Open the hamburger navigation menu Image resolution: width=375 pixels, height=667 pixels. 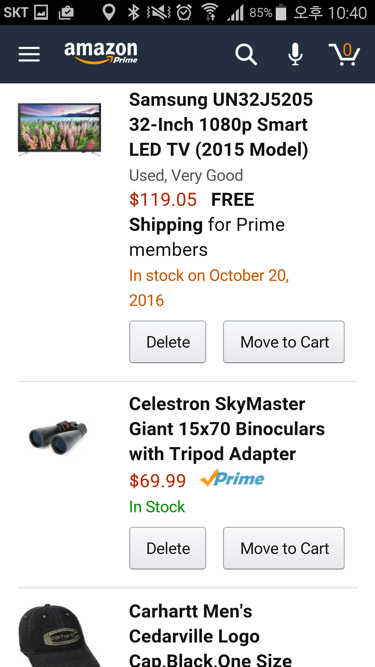(29, 54)
